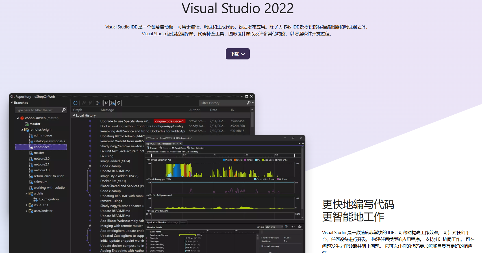Image resolution: width=482 pixels, height=253 pixels.
Task: Click the Zoom In icon in diagnostics toolbar
Action: tap(161, 148)
